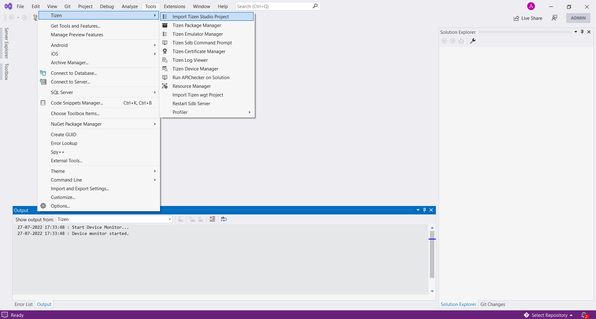596x319 pixels.
Task: Expand the Profiler submenu
Action: point(180,112)
